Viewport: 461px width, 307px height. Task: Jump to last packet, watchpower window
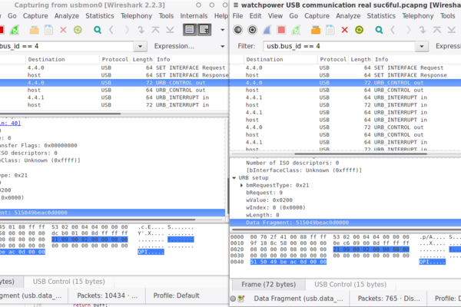(x=452, y=30)
